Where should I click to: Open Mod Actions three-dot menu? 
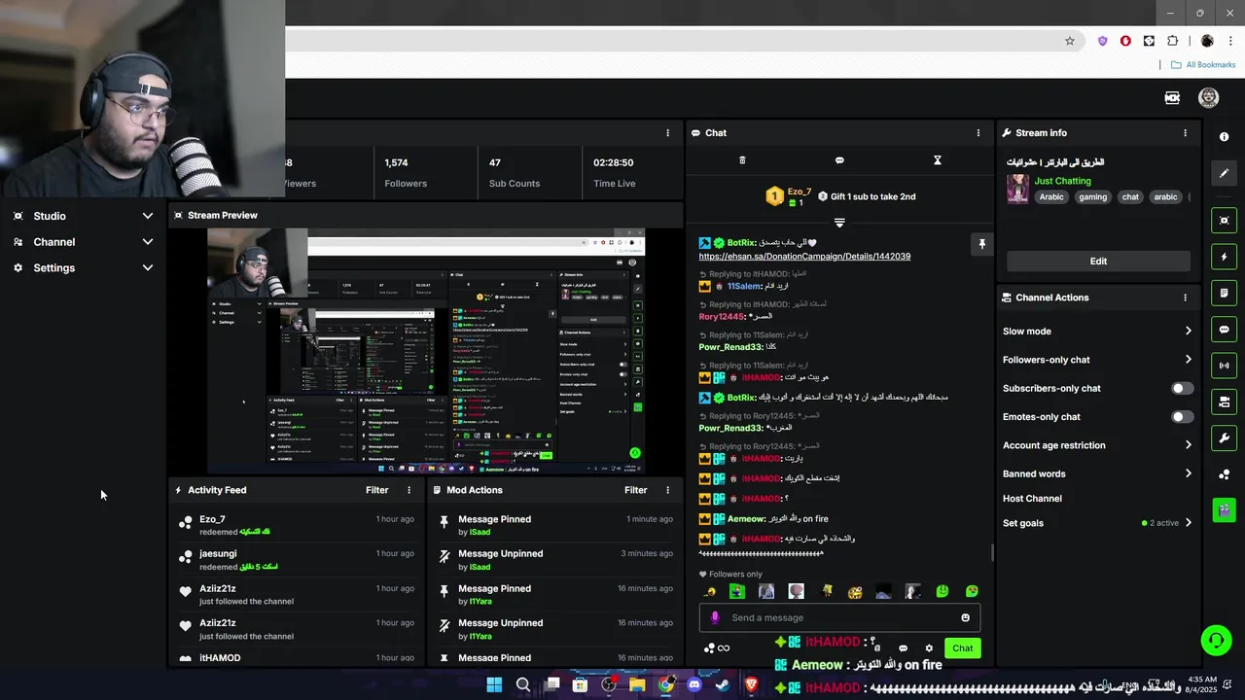click(x=667, y=491)
